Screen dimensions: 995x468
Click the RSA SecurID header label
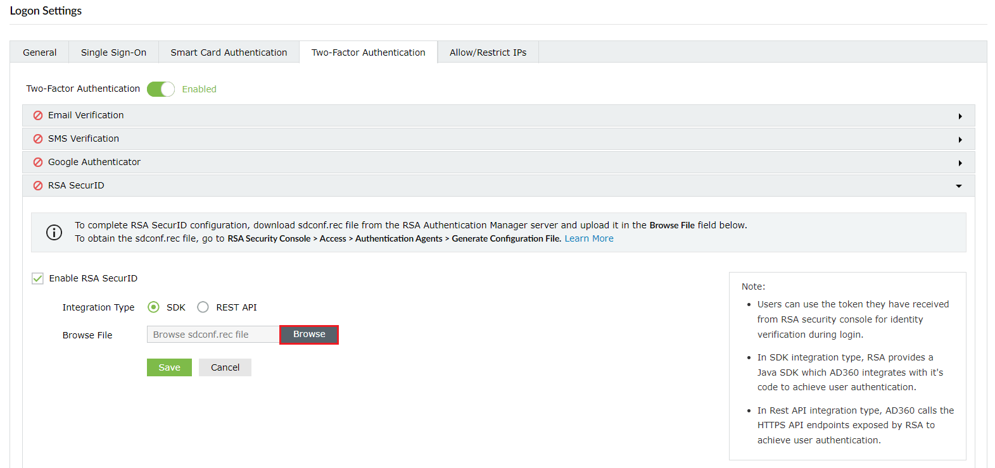(76, 185)
